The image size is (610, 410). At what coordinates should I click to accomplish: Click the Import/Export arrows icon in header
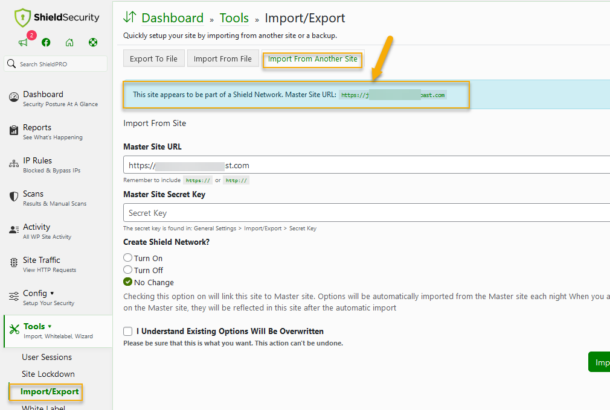click(129, 17)
